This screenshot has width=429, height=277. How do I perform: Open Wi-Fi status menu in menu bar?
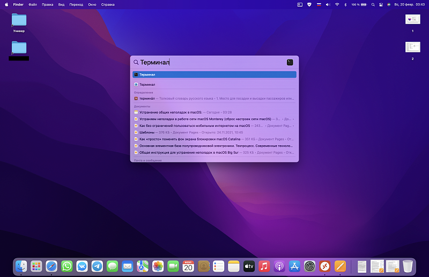[336, 4]
